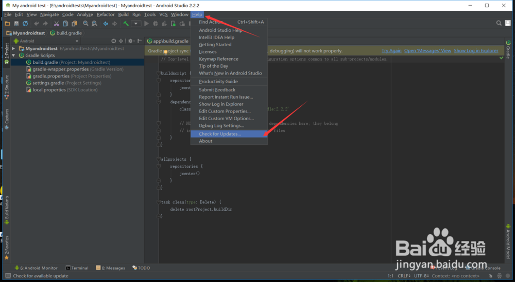
Task: Open the UTF-8 encoding selector
Action: 421,276
